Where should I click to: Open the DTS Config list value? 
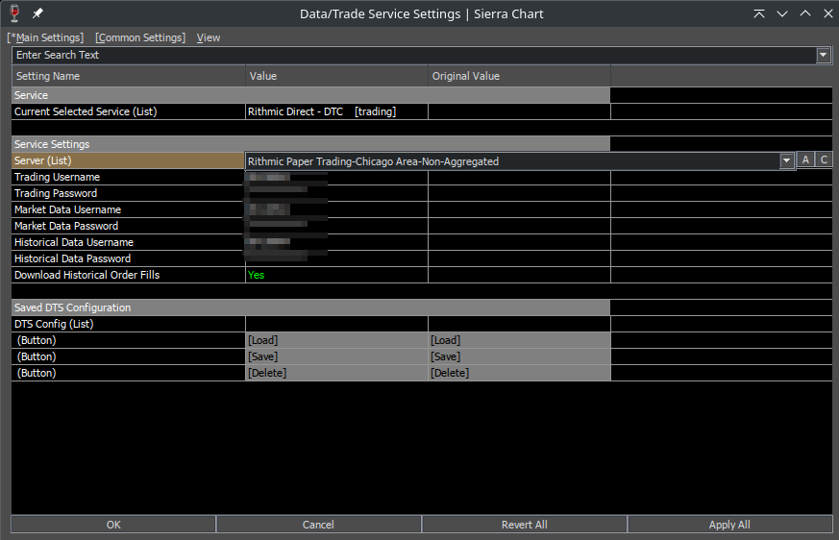pos(336,324)
